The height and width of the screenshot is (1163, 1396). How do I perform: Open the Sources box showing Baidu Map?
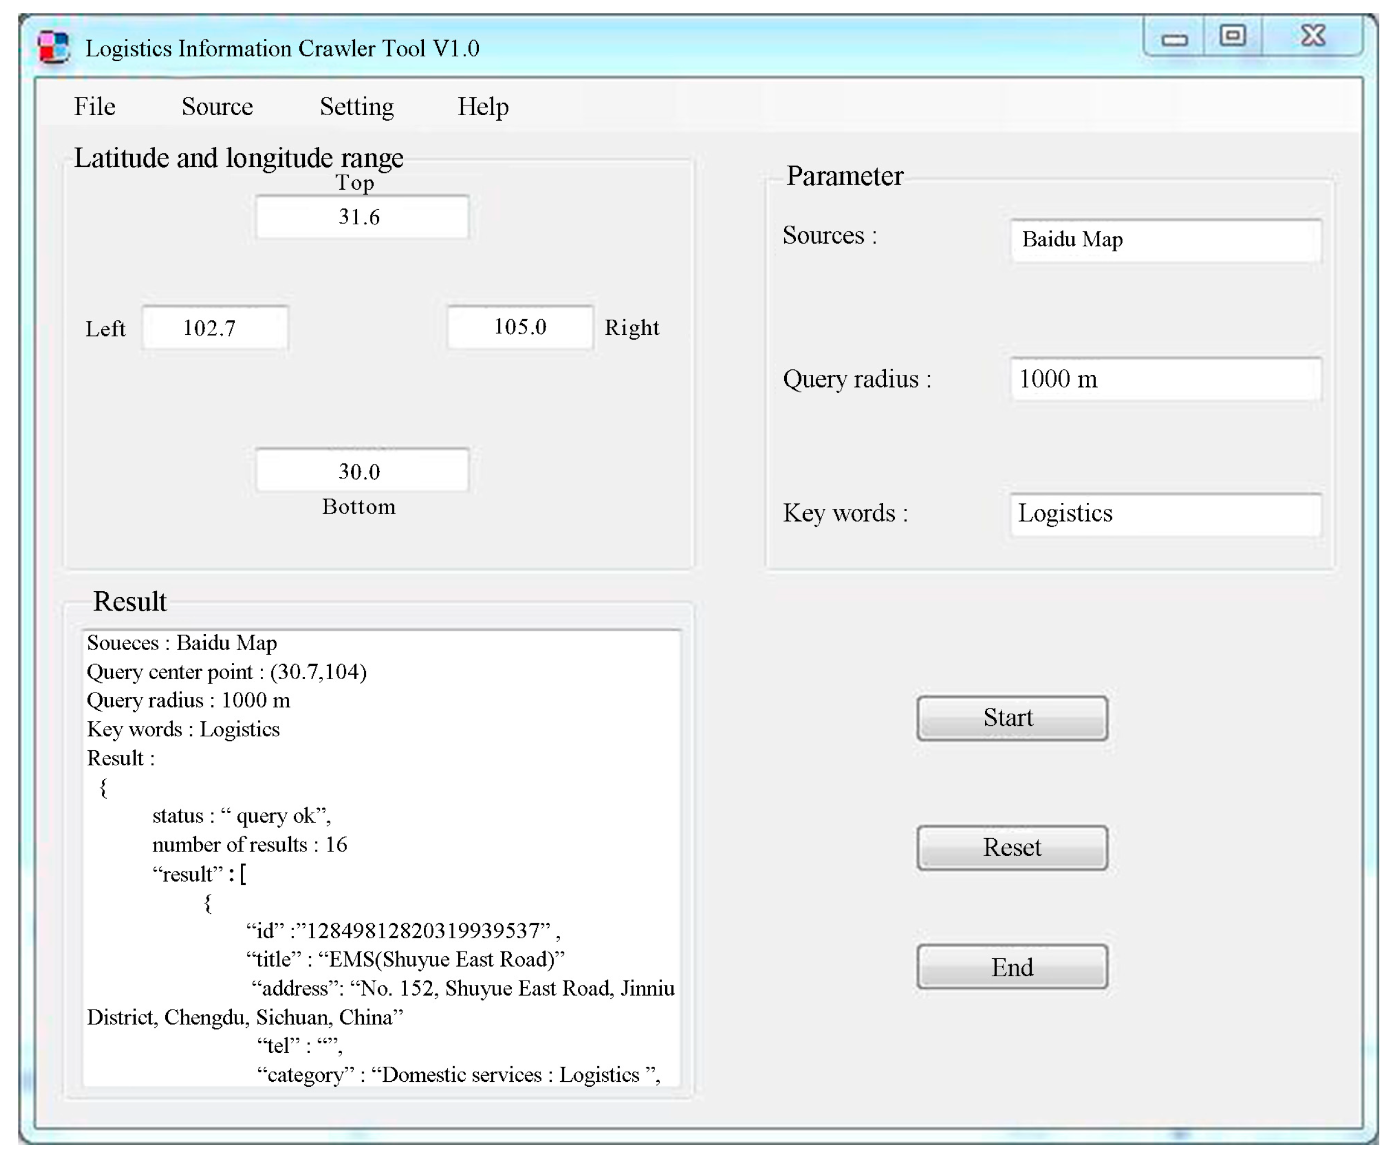(x=1165, y=240)
